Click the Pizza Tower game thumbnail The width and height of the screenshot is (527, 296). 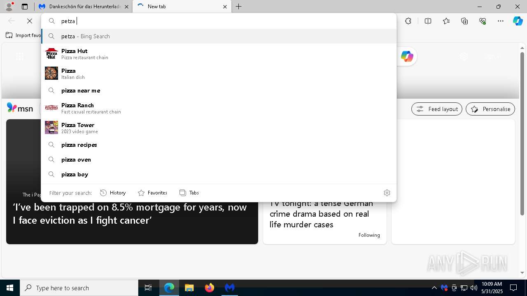[51, 127]
